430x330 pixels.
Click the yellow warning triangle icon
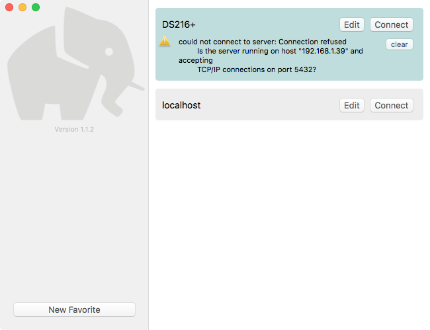point(165,42)
